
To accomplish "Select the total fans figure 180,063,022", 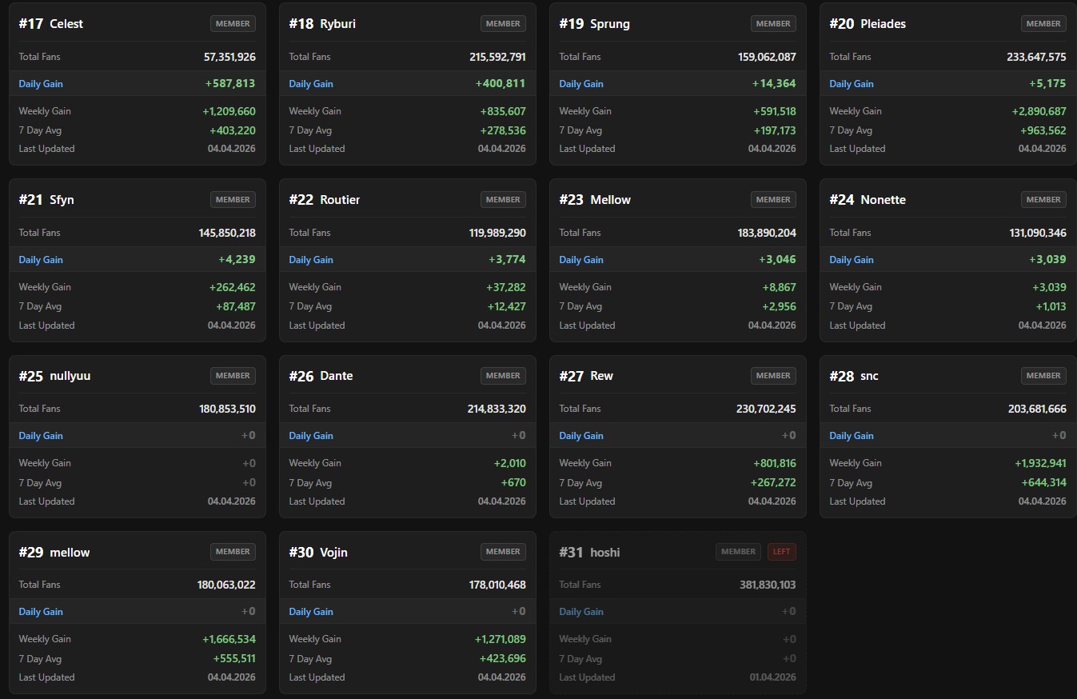I will point(226,585).
